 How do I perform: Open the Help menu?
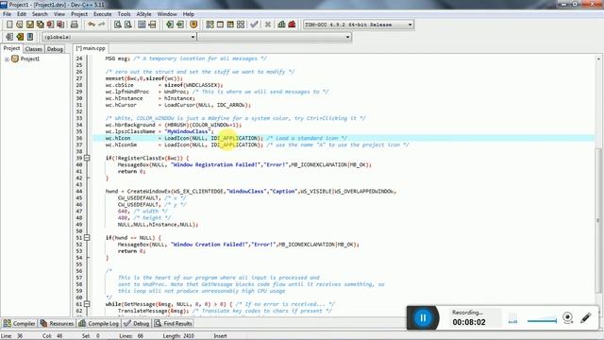pos(189,14)
